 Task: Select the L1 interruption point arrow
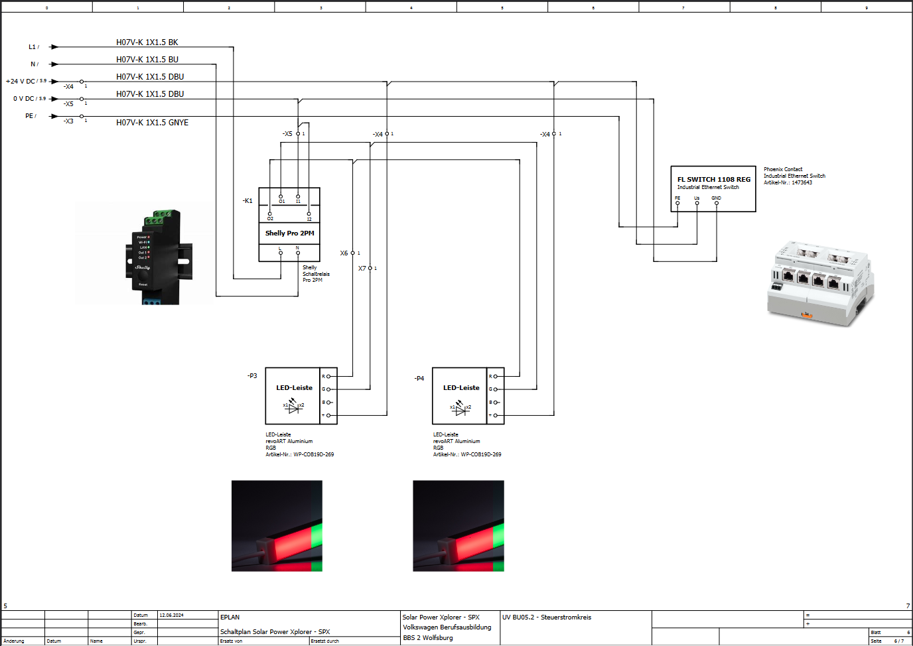[x=54, y=47]
